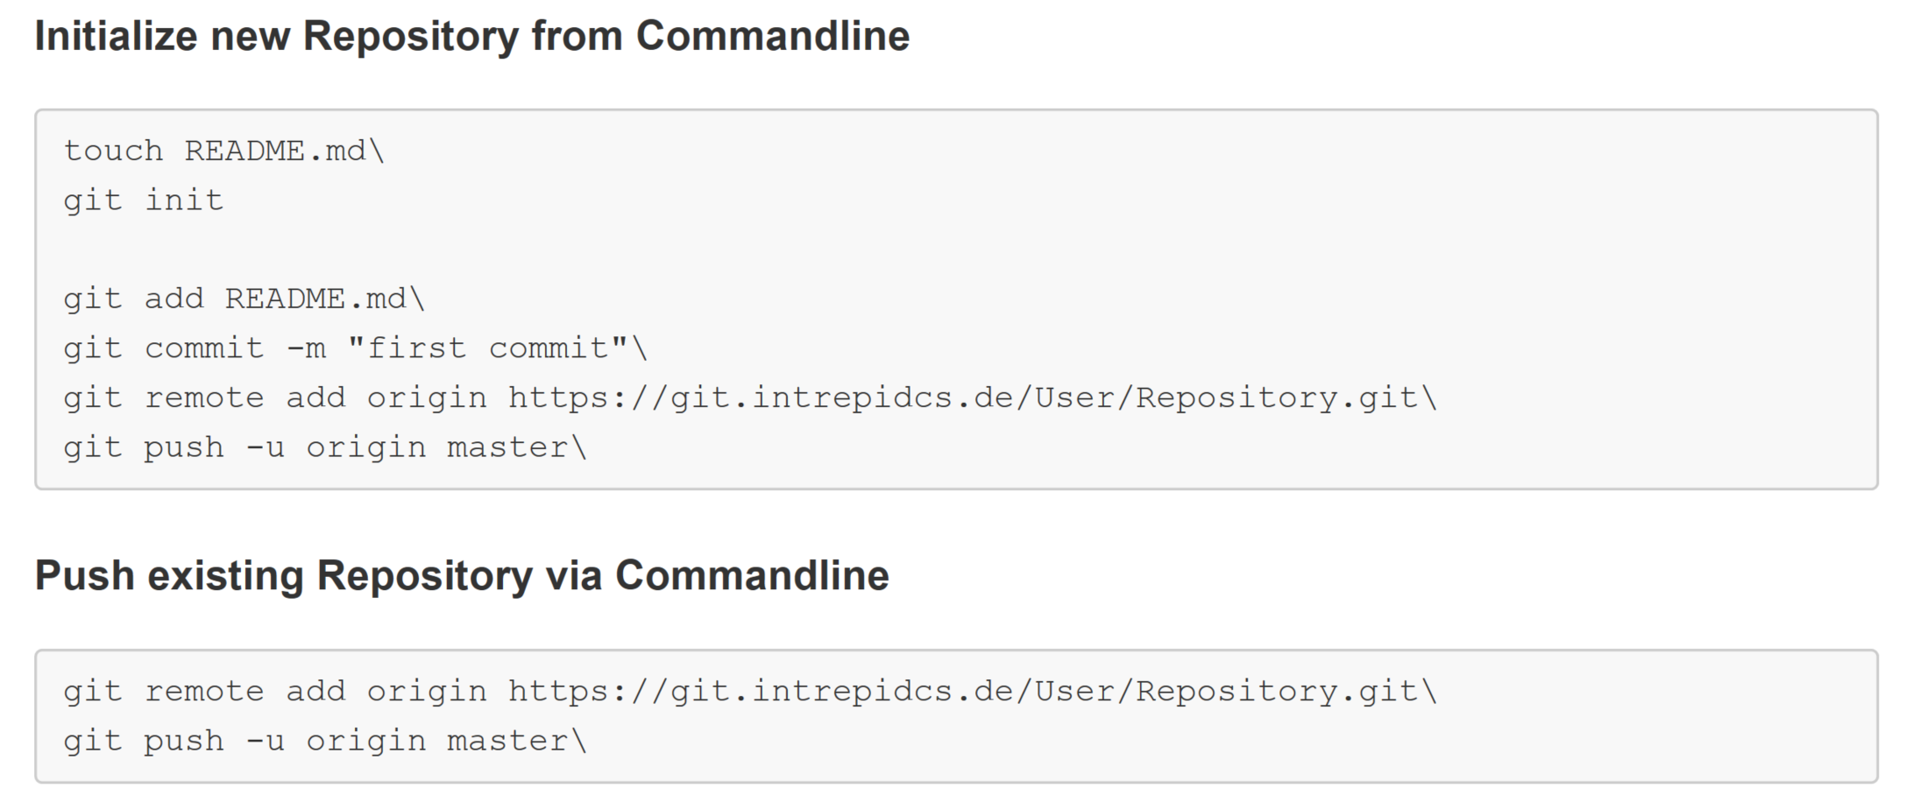Click the word "init" in the git init command
Image resolution: width=1920 pixels, height=809 pixels.
point(184,200)
